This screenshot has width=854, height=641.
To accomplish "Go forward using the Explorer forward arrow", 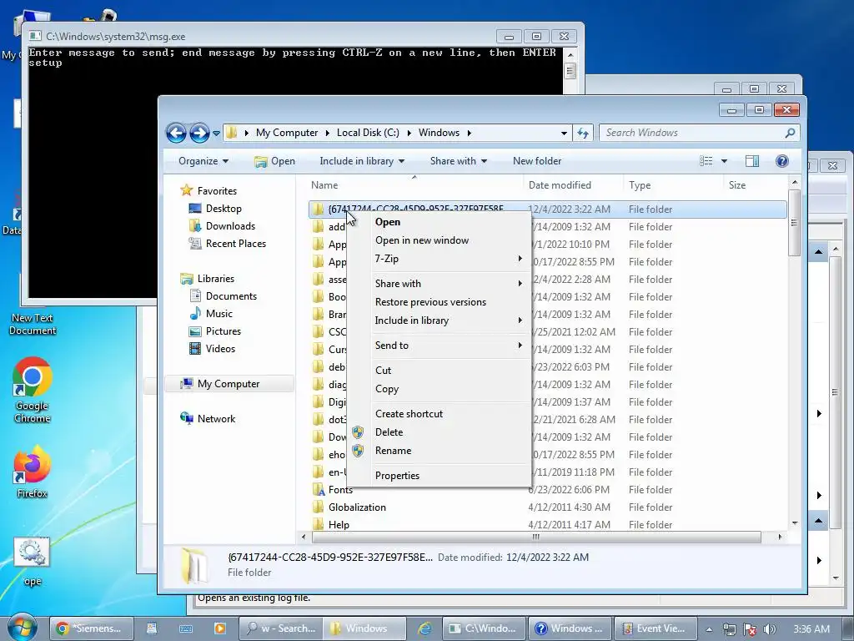I will pyautogui.click(x=199, y=133).
